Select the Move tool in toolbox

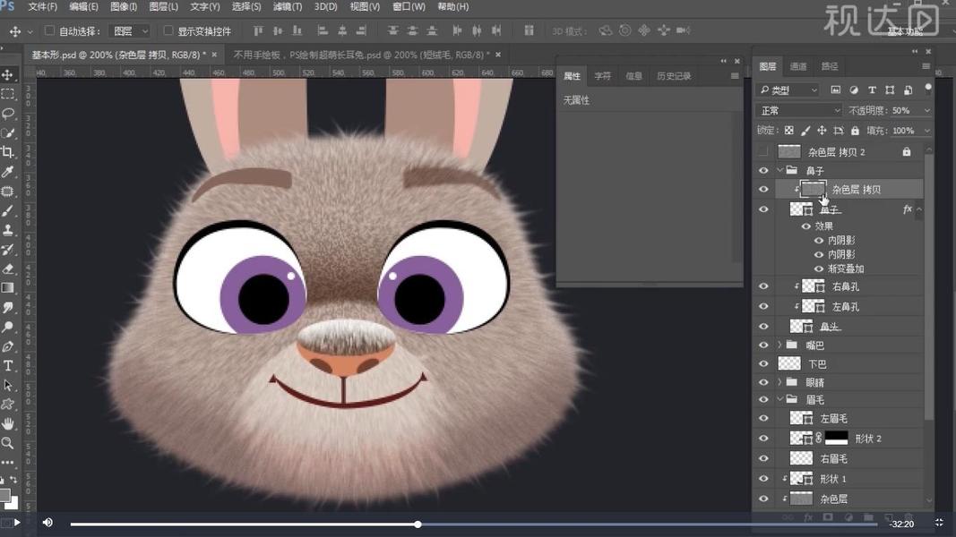tap(8, 75)
